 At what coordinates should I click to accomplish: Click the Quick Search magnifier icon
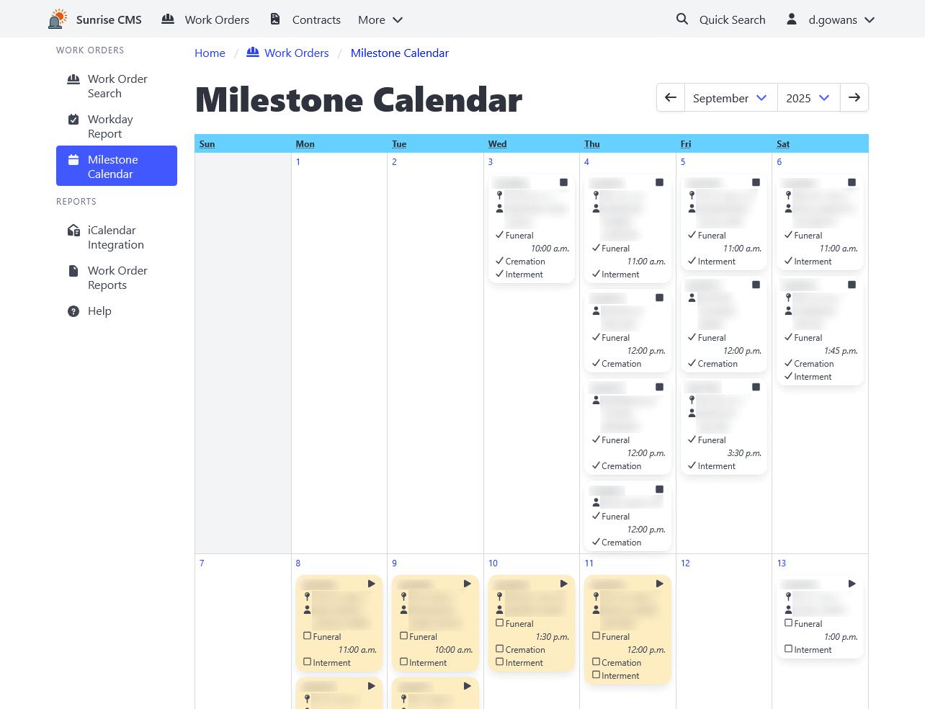pyautogui.click(x=682, y=19)
